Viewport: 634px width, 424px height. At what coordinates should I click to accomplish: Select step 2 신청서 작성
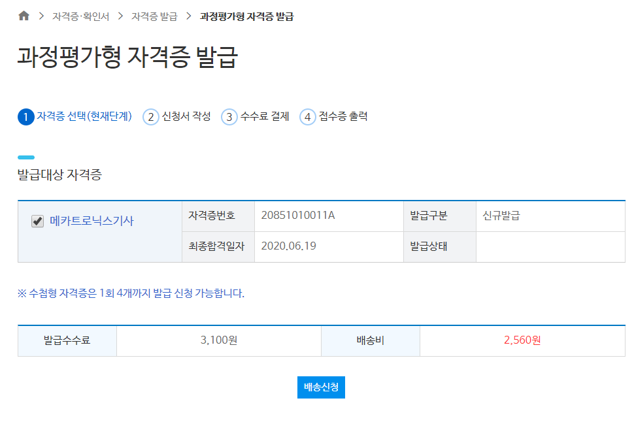coord(176,117)
